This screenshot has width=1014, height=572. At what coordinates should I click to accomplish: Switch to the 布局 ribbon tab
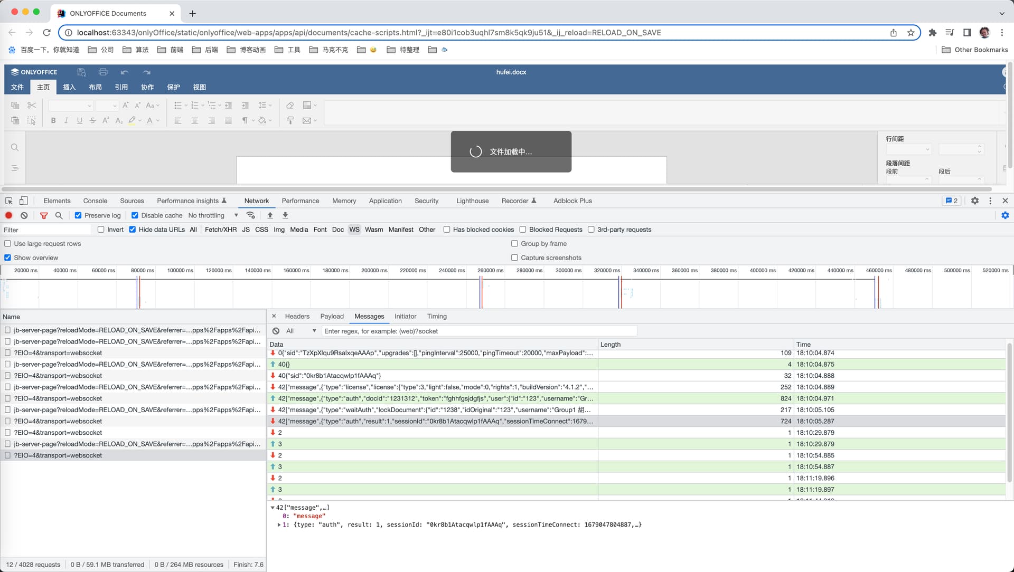point(95,87)
